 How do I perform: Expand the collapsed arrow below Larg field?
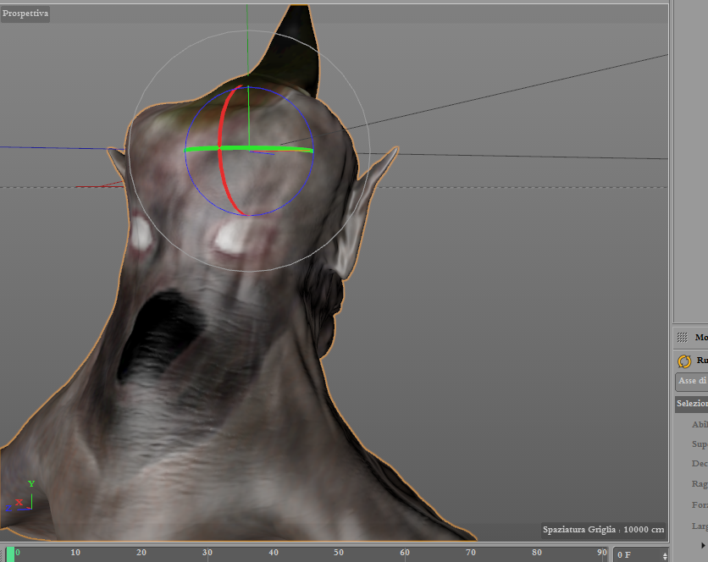tap(702, 544)
